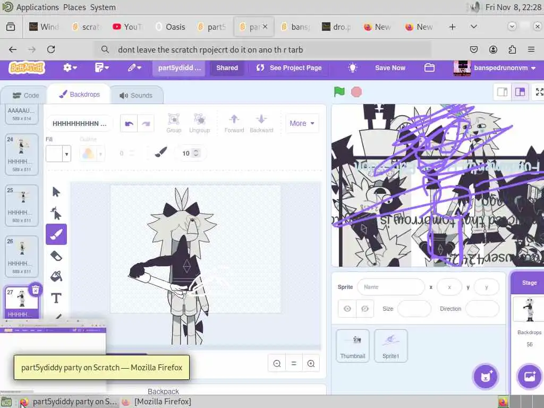Screen dimensions: 544x408
Task: Open My Stuff folder icon
Action: click(x=429, y=67)
